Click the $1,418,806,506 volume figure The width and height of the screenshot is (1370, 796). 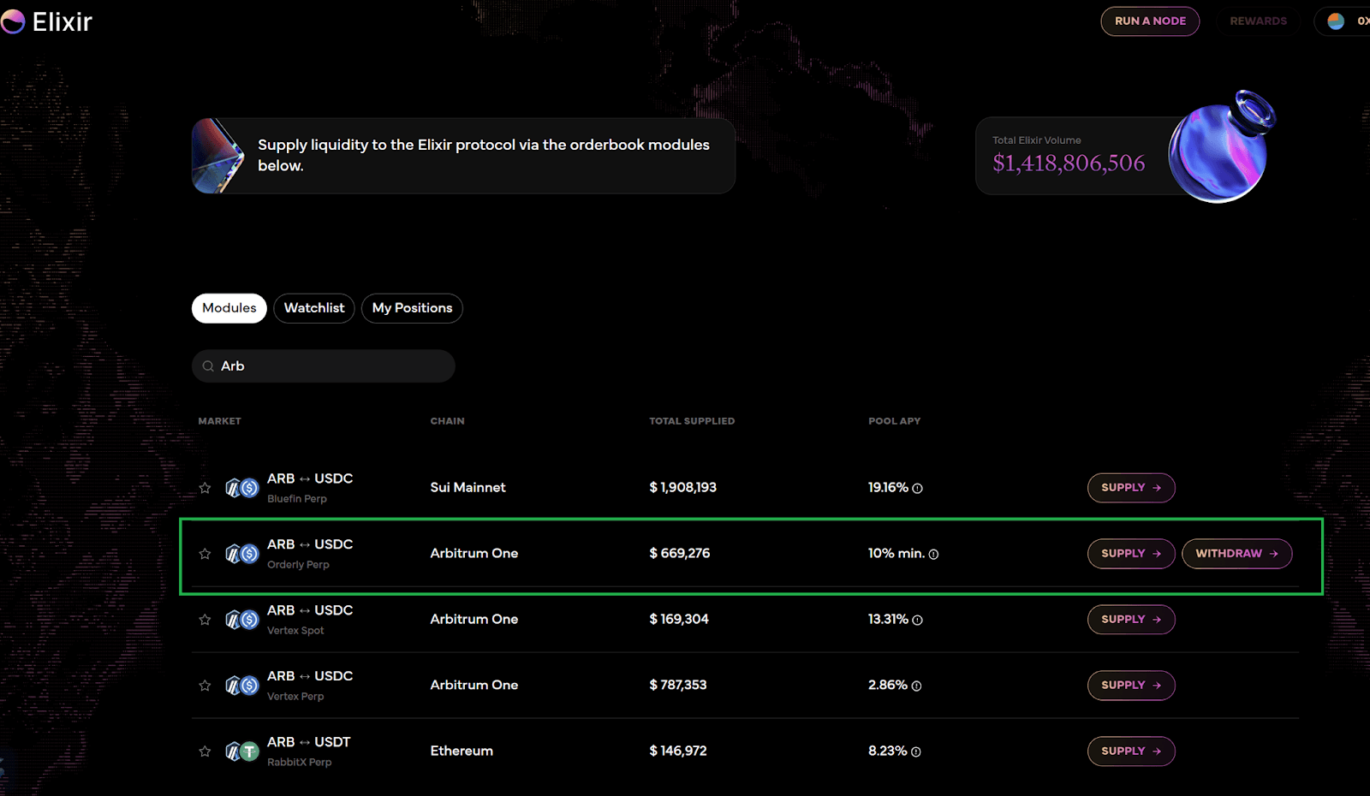[x=1069, y=163]
